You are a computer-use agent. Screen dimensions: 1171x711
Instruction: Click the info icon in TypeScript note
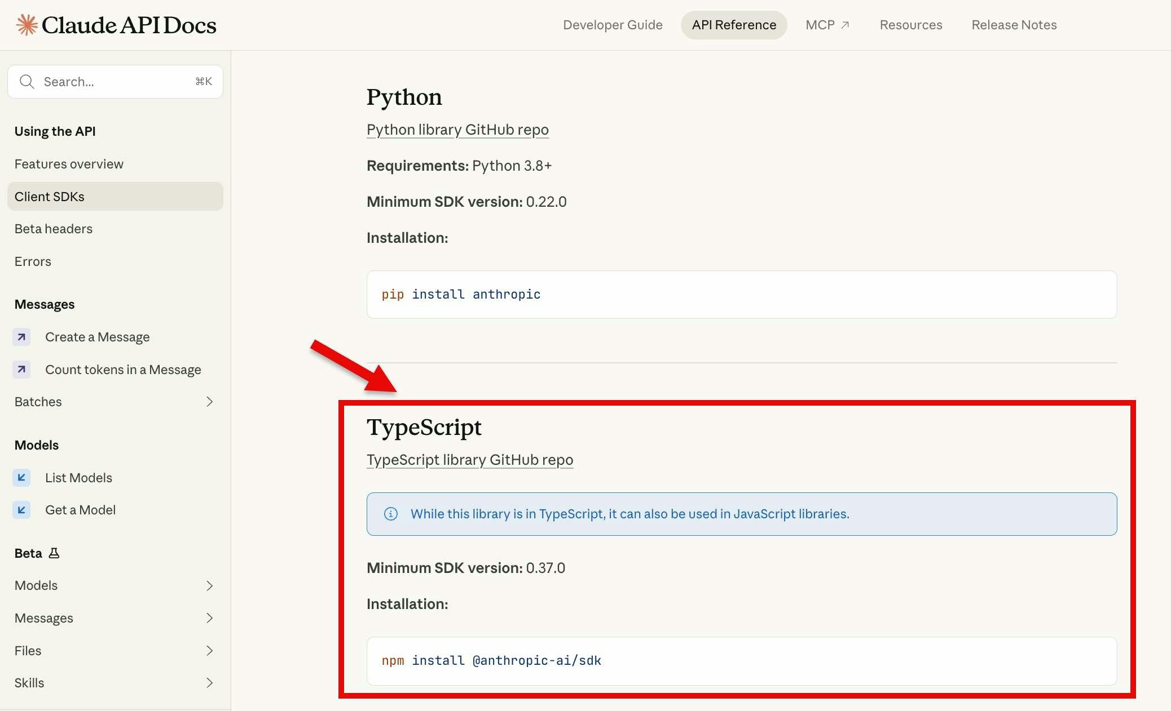(391, 514)
